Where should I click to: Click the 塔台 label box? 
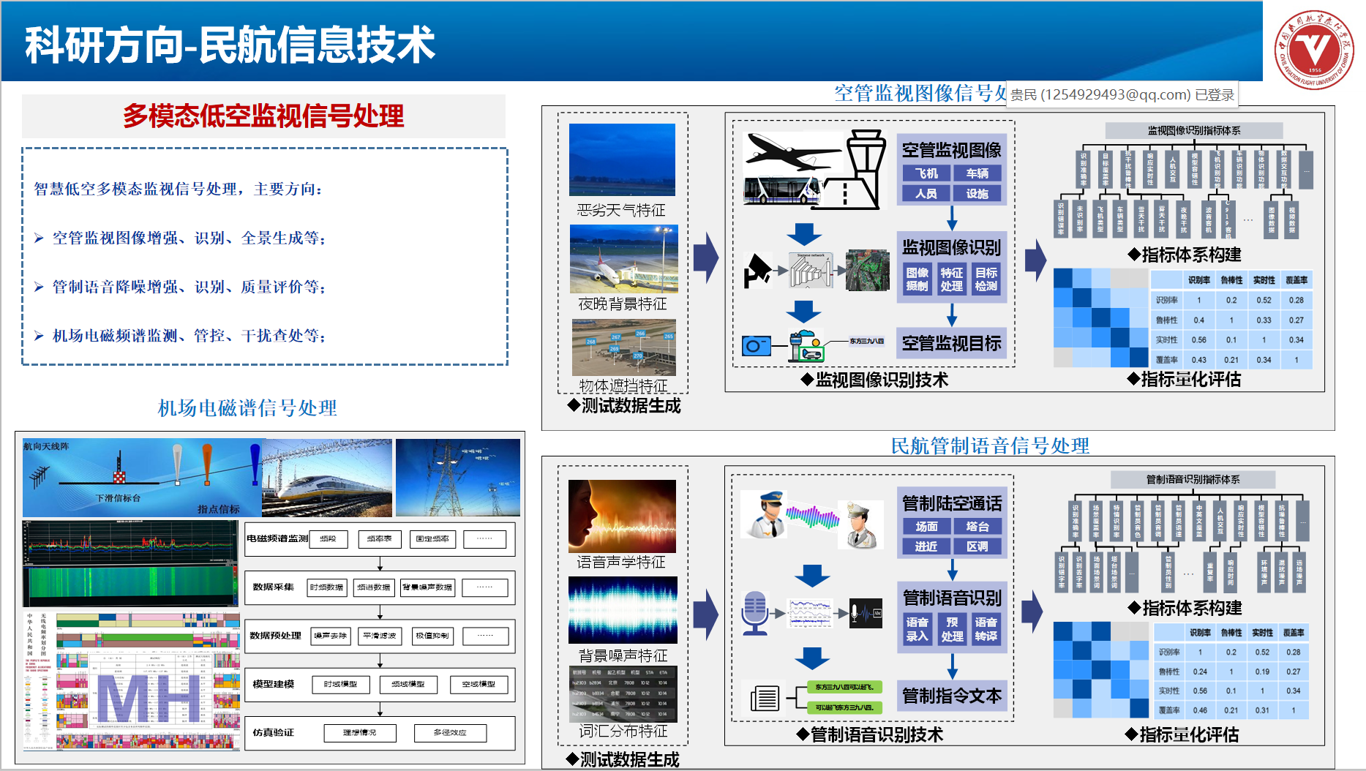click(977, 527)
